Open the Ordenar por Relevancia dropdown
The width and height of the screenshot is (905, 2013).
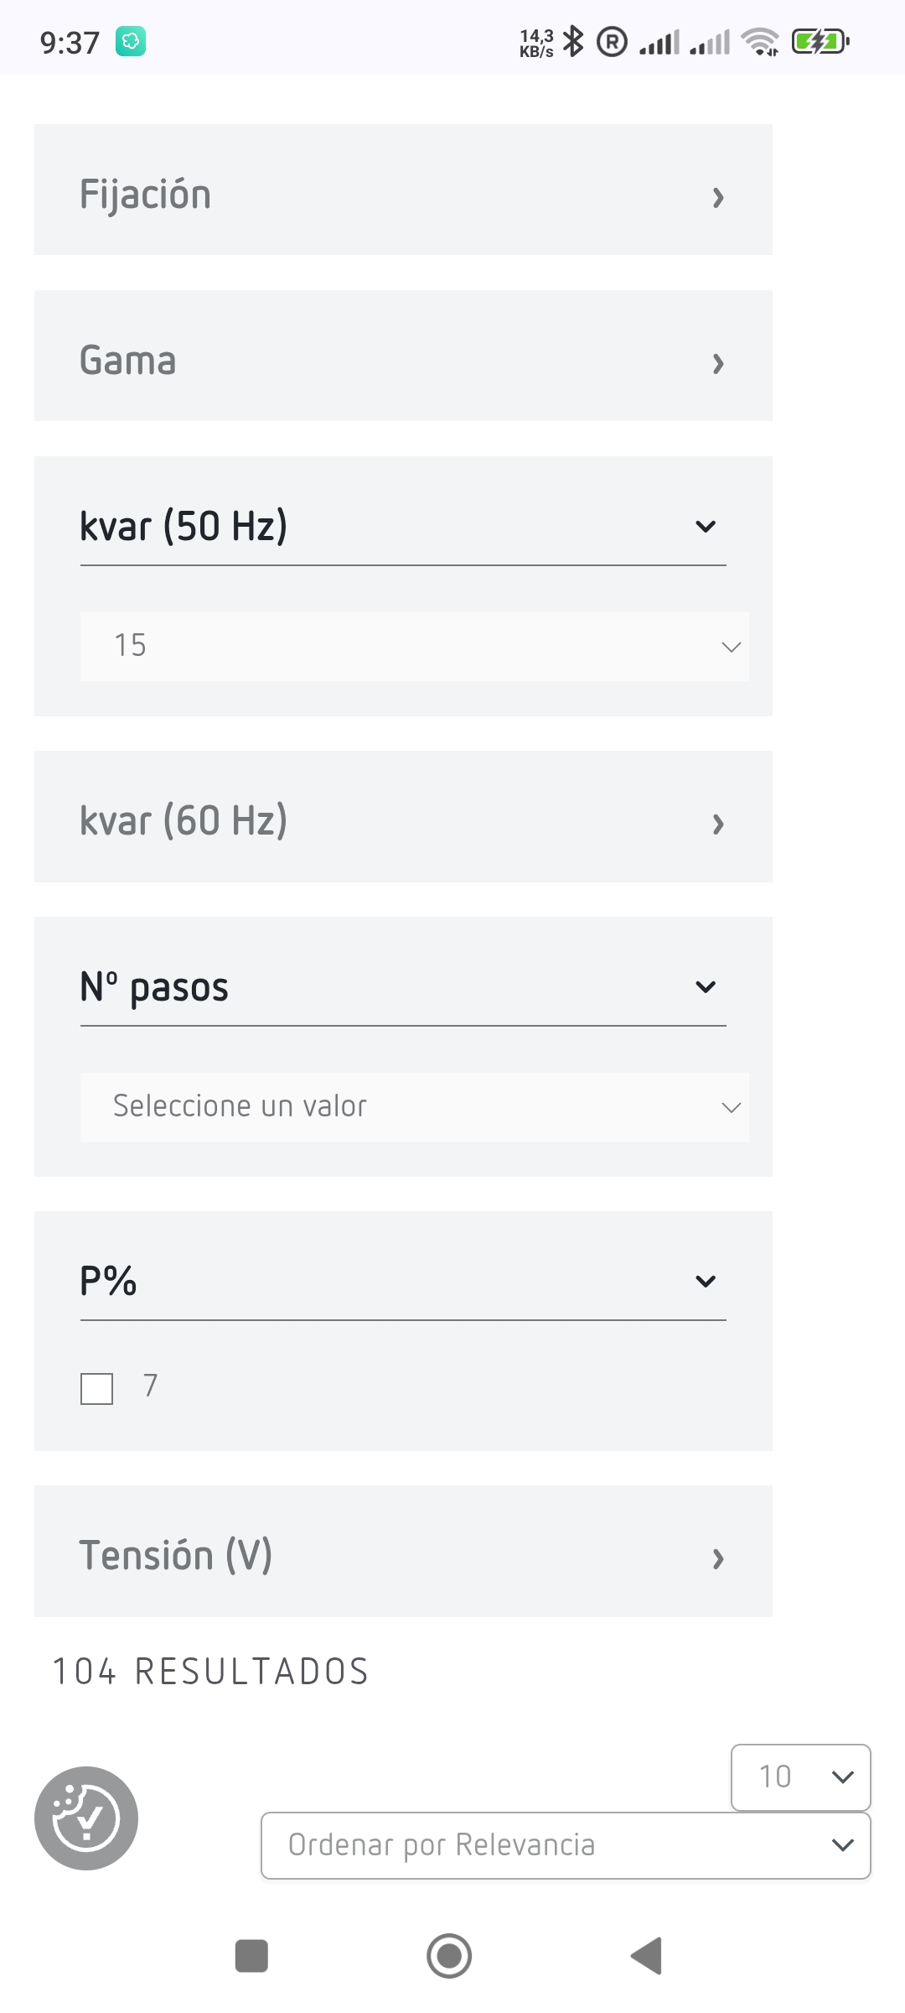566,1845
